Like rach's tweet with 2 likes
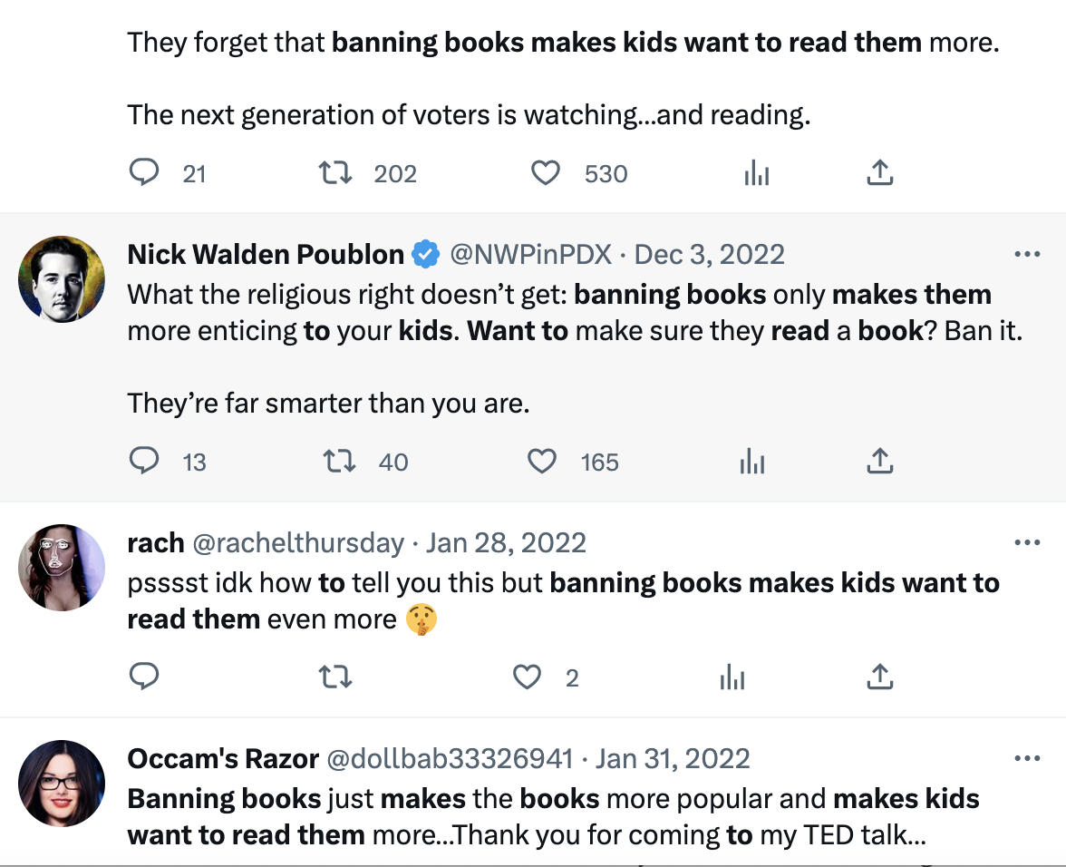This screenshot has width=1066, height=867. click(528, 677)
